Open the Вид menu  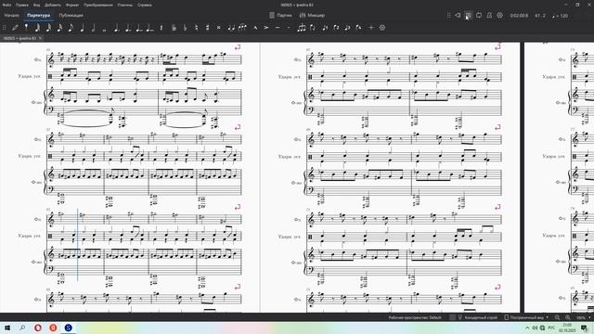point(37,5)
